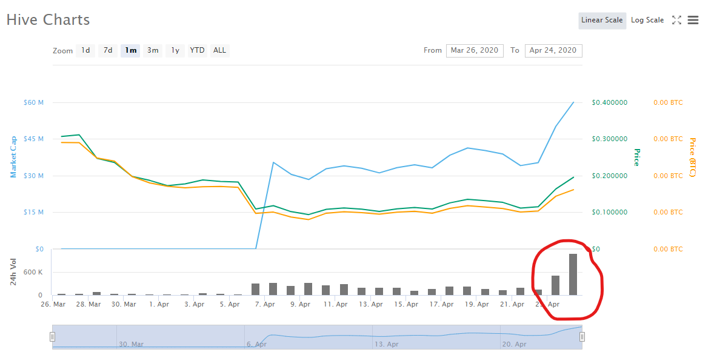
Task: Toggle the Price (BTC) axis label
Action: [x=692, y=158]
